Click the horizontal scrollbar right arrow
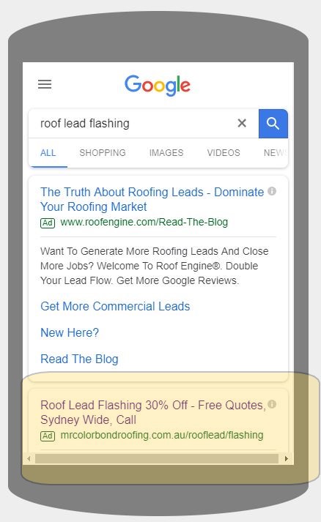Viewport: 321px width, 522px height. (287, 459)
